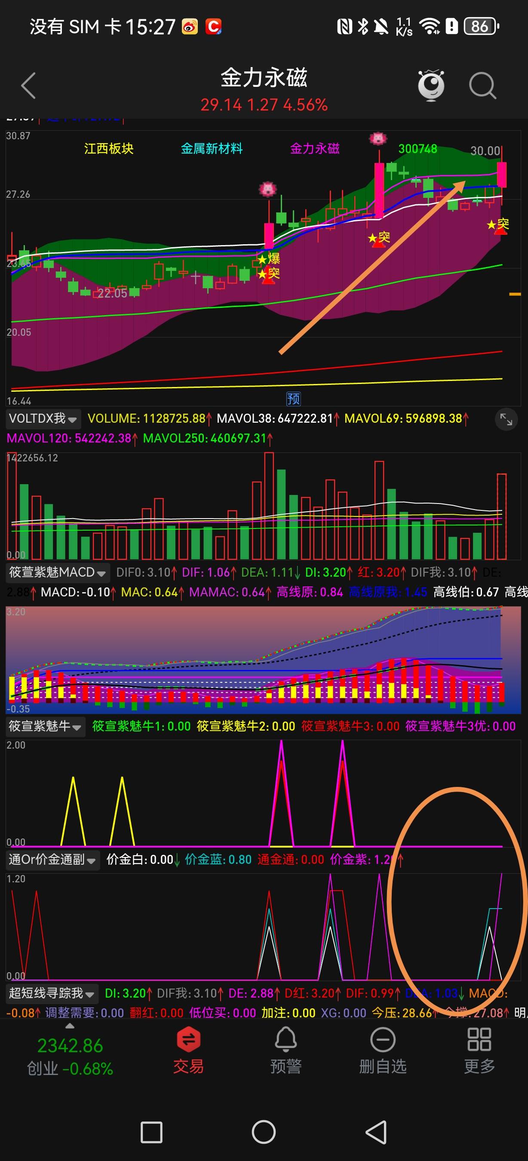Tap the tallest red volume bar

[x=269, y=506]
